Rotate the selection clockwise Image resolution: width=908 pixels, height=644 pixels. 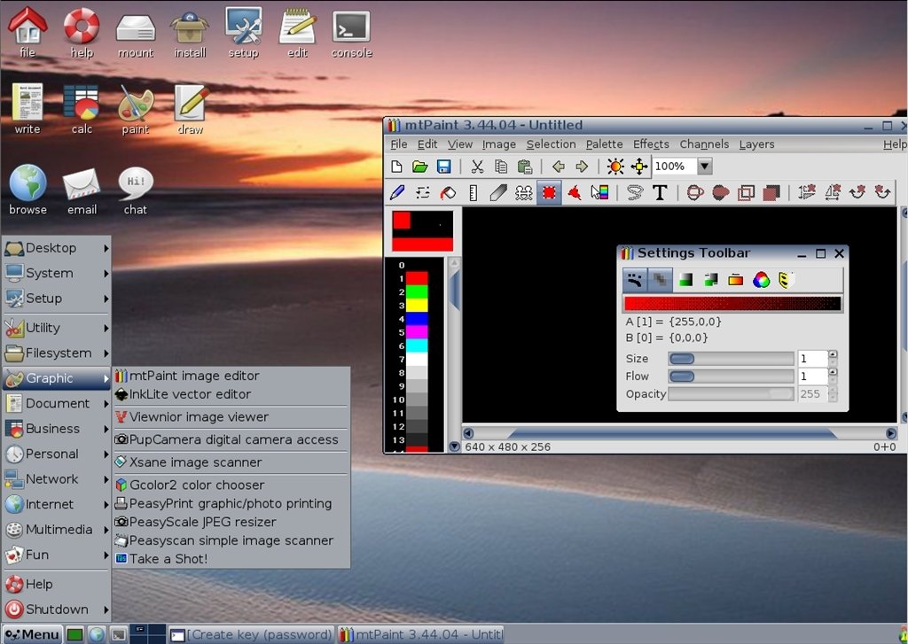pyautogui.click(x=857, y=192)
